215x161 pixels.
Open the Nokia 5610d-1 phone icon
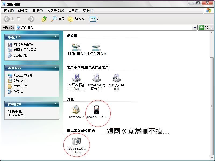point(96,110)
